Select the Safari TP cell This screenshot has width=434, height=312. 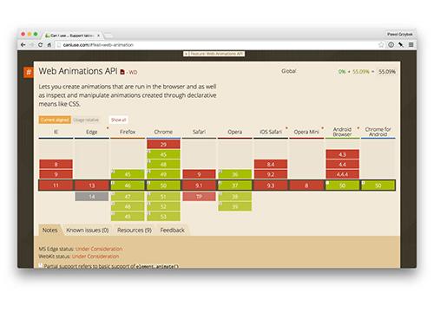[199, 197]
